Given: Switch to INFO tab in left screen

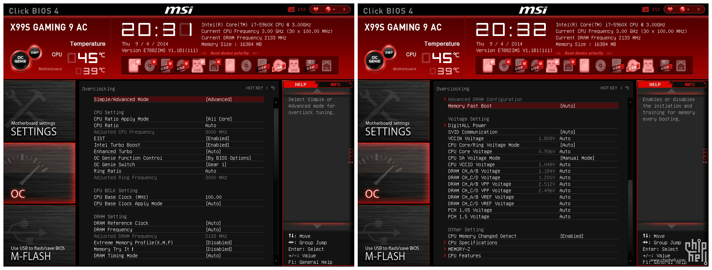Looking at the screenshot, I should 335,85.
